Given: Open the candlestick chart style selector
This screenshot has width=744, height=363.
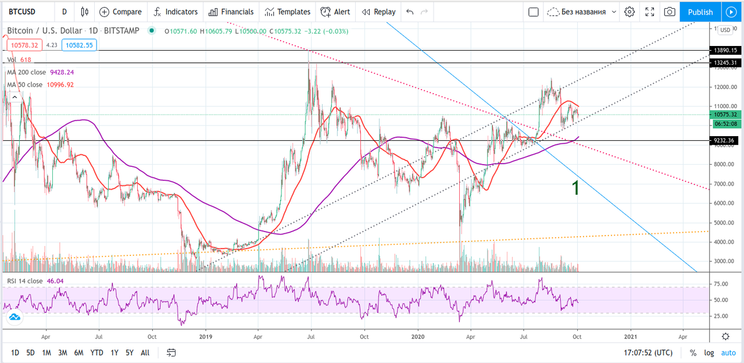Looking at the screenshot, I should pyautogui.click(x=85, y=12).
